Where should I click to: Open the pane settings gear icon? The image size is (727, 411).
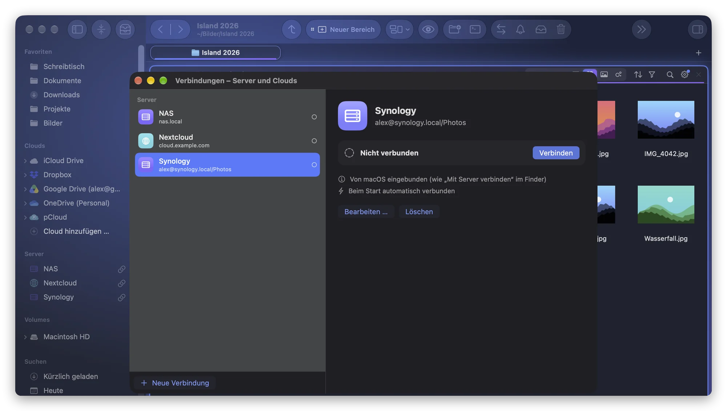pos(685,74)
